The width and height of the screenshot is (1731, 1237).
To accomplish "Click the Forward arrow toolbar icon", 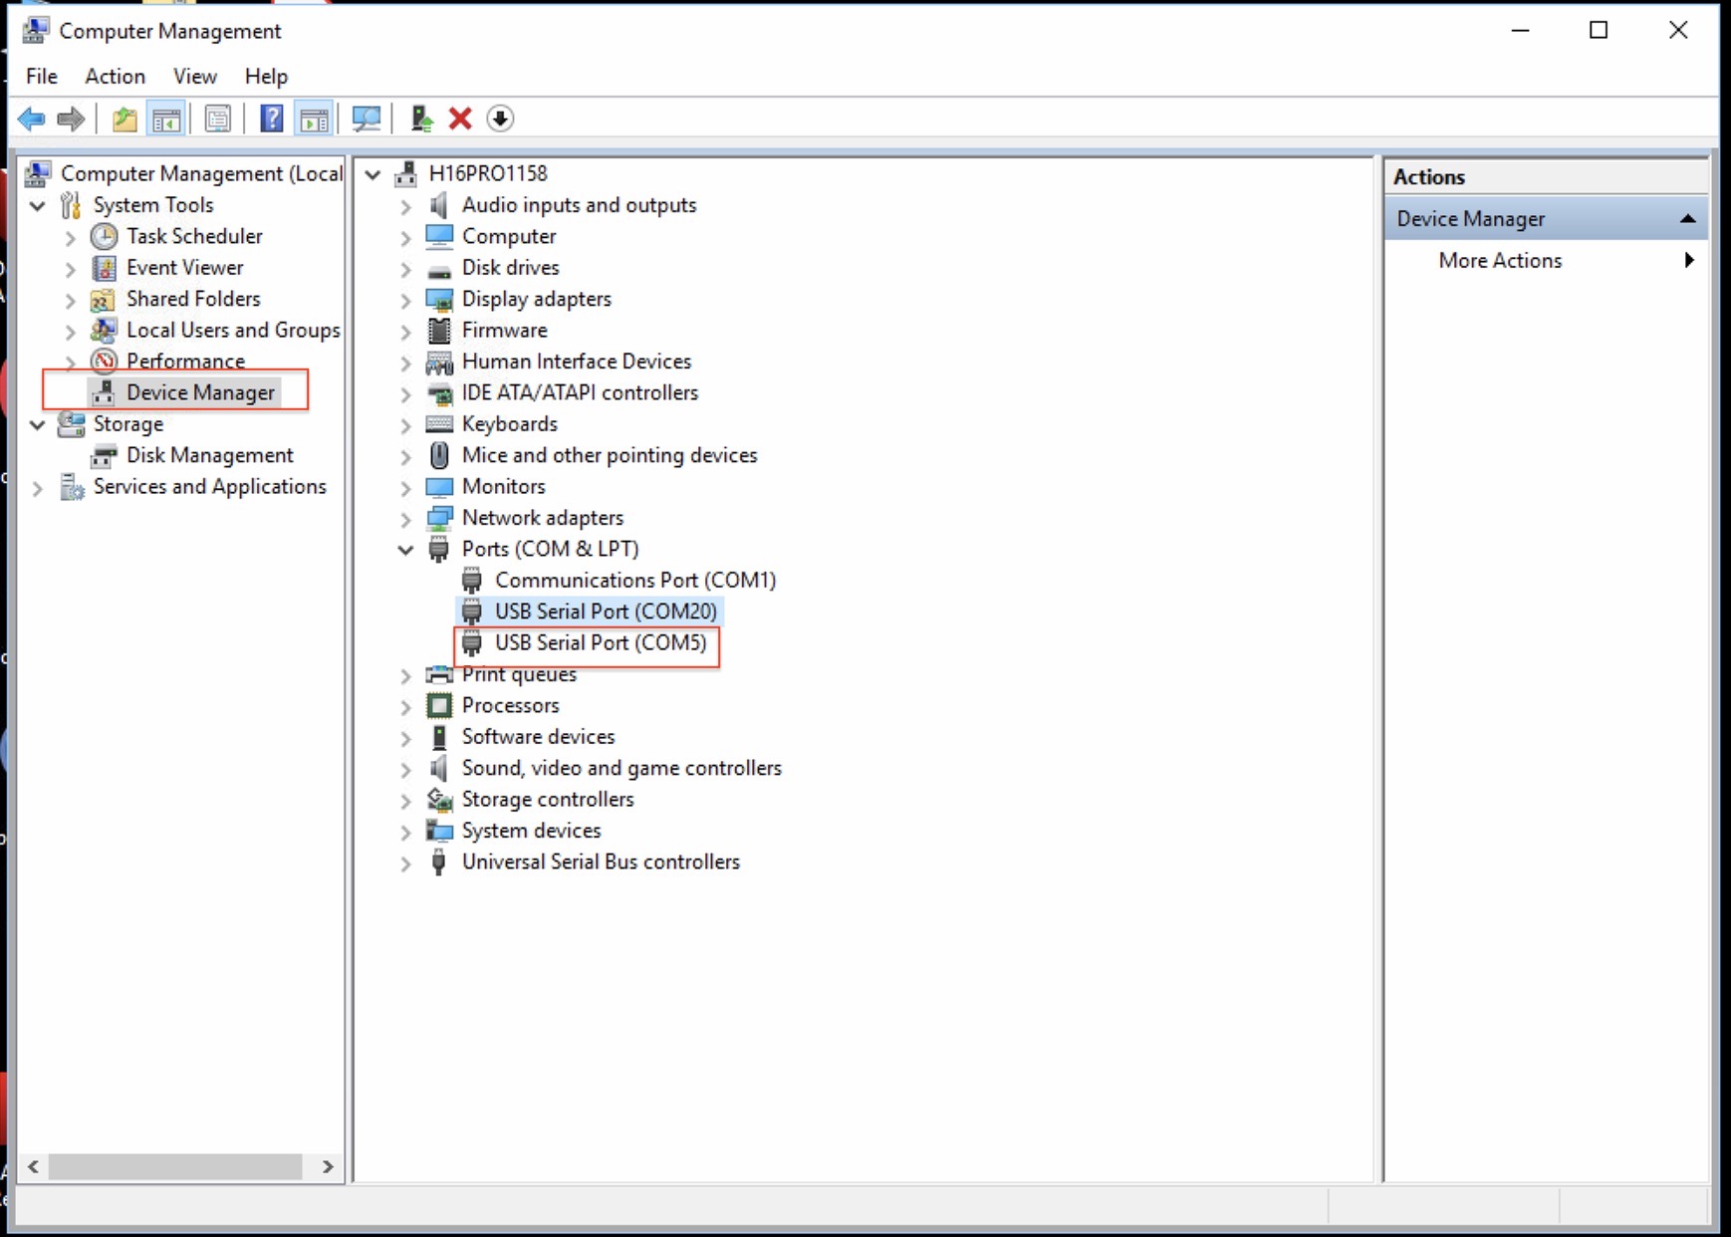I will coord(71,120).
